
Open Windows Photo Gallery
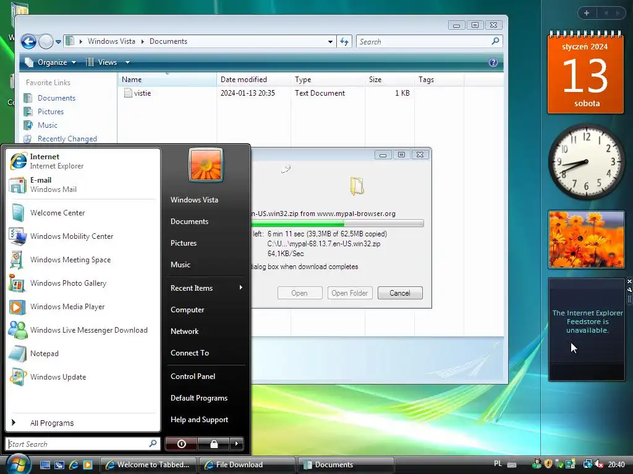pos(83,283)
